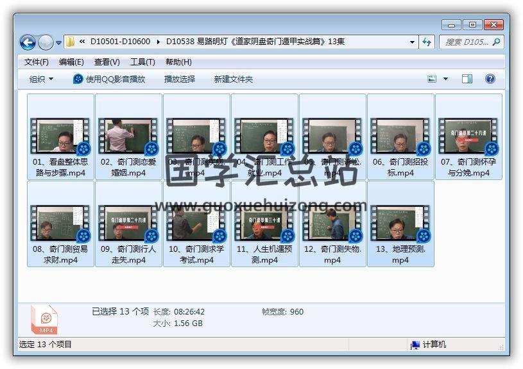This screenshot has height=369, width=523.
Task: Click the Forward navigation arrow button
Action: 46,42
